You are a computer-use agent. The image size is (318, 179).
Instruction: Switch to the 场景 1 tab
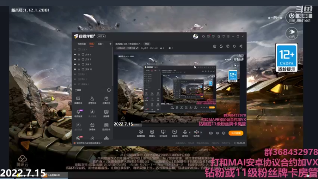click(101, 44)
